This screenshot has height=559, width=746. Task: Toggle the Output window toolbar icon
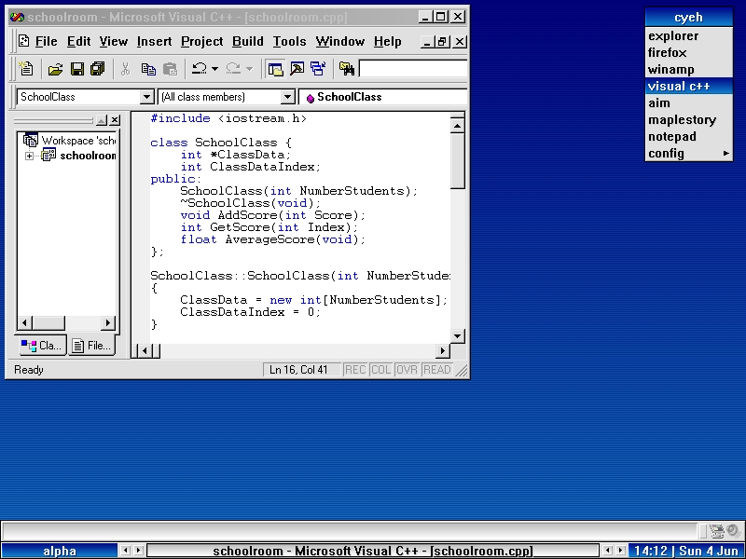[x=297, y=69]
